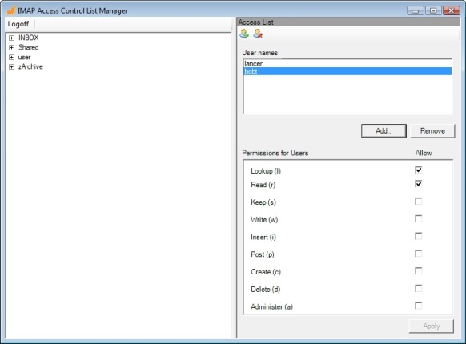Viewport: 466px width, 344px height.
Task: Click the Apply button
Action: (x=432, y=326)
